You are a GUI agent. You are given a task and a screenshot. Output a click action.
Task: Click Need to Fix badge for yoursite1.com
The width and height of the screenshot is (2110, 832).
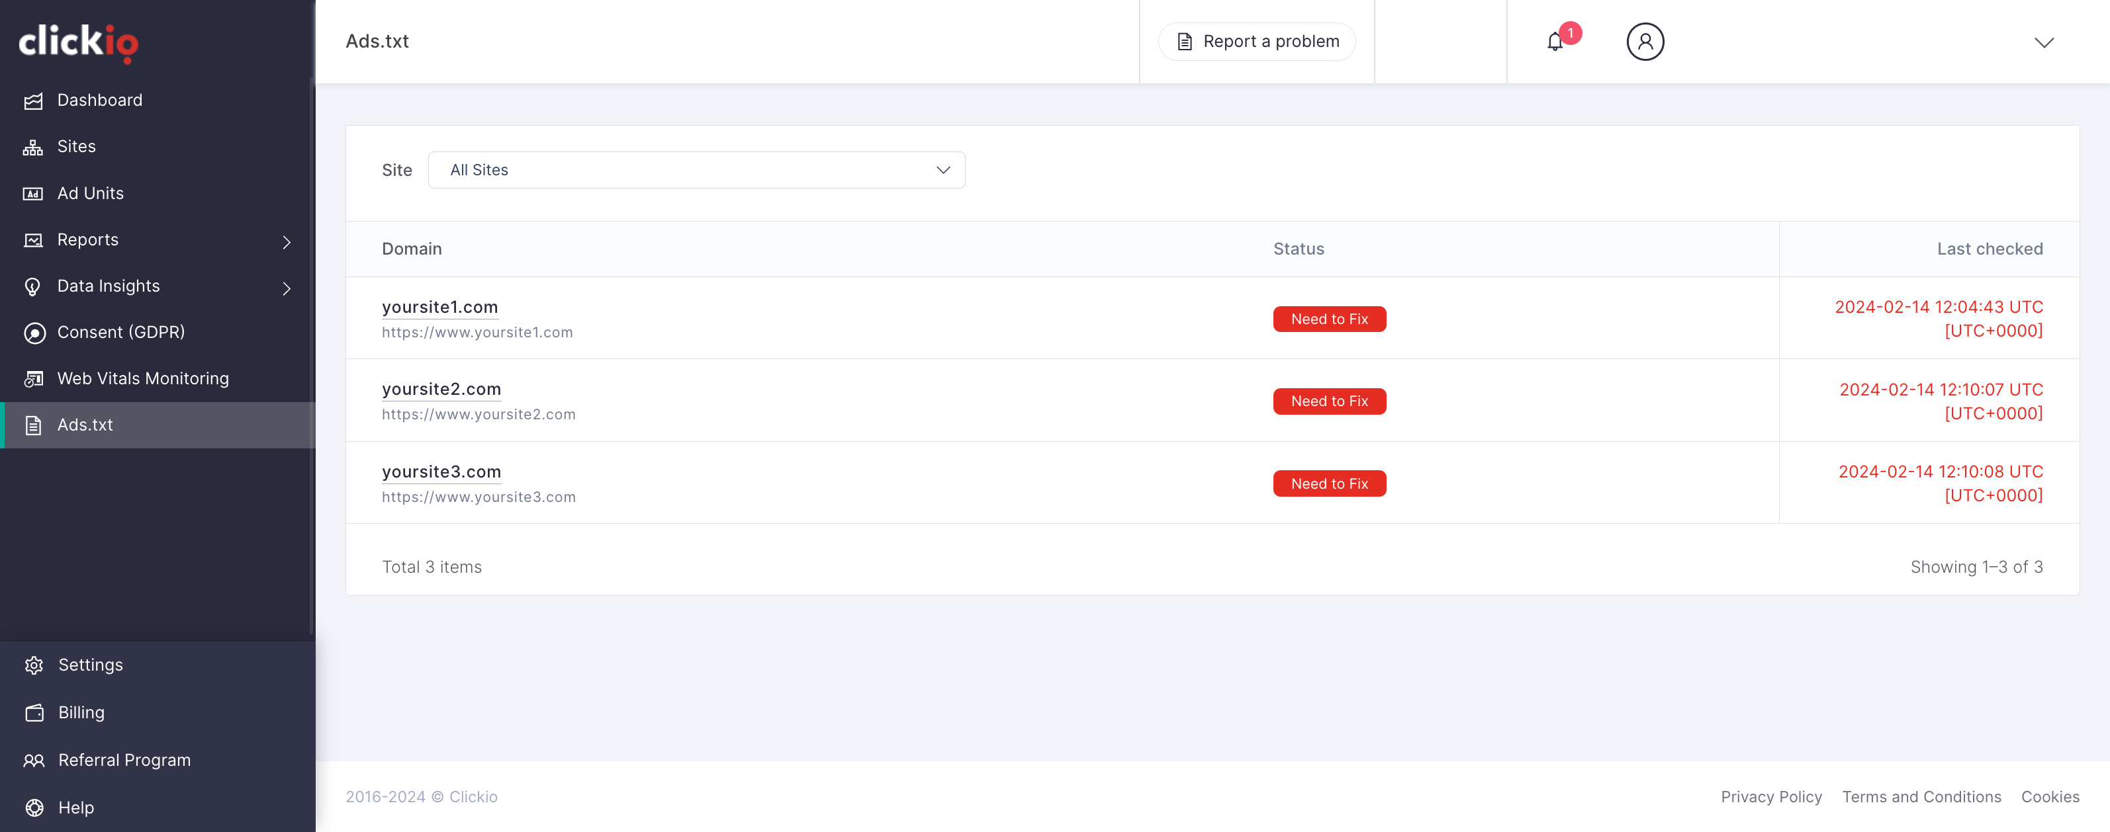1330,319
